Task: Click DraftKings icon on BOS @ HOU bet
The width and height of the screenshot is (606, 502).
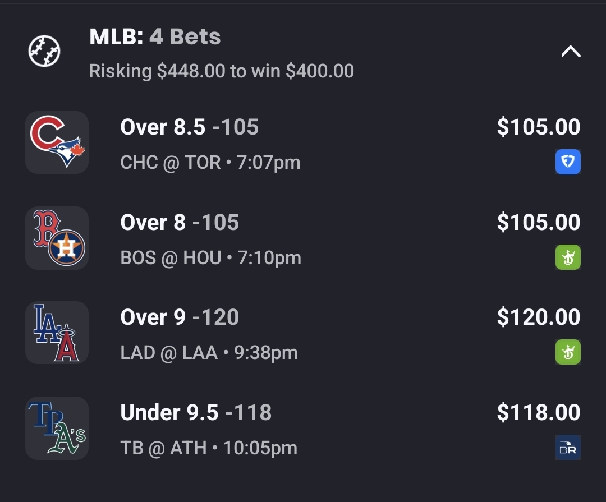Action: tap(568, 257)
